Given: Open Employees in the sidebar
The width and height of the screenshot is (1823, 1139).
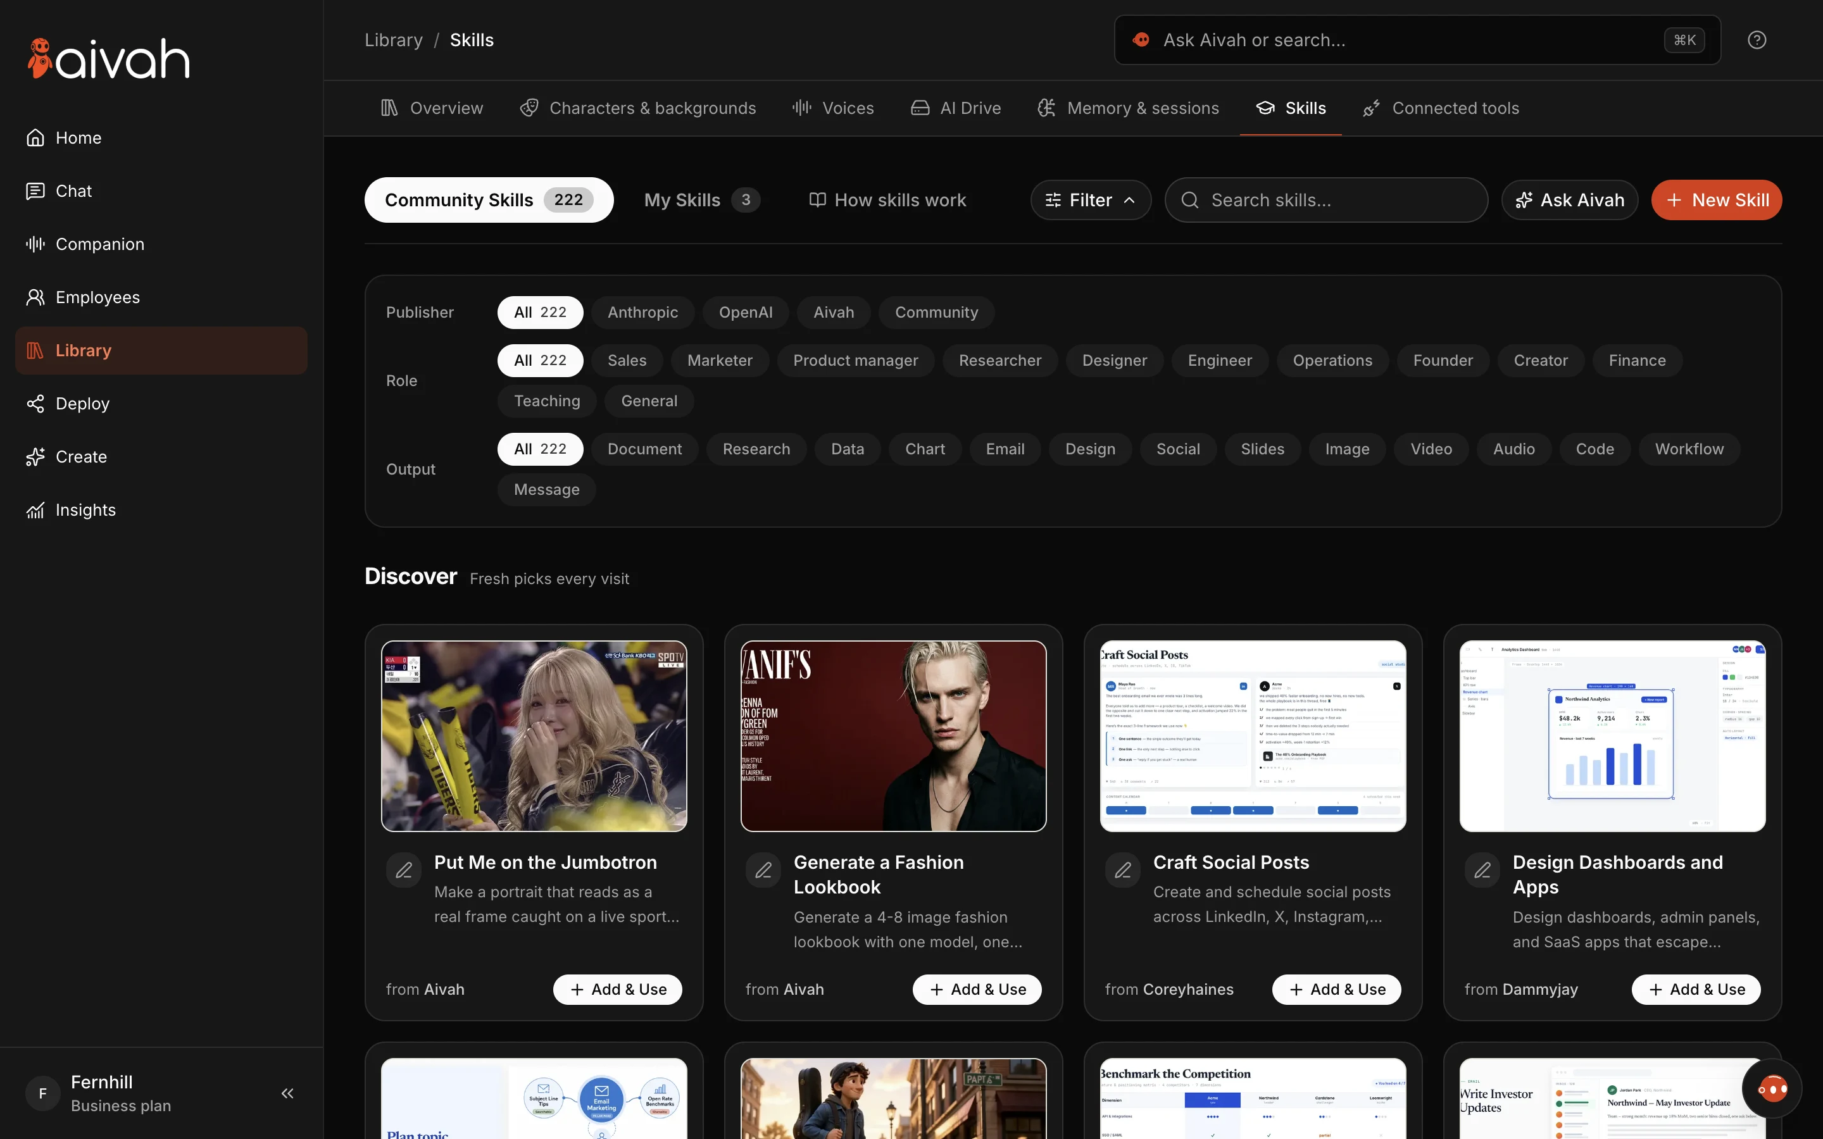Looking at the screenshot, I should click(161, 297).
